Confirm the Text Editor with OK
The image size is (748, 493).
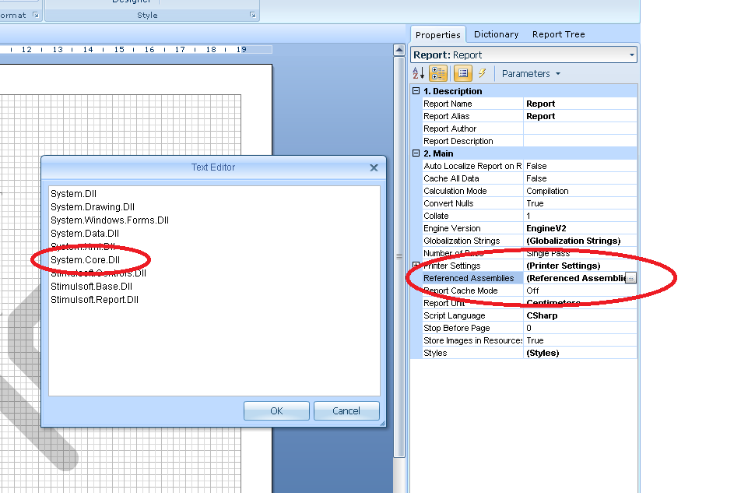point(276,411)
